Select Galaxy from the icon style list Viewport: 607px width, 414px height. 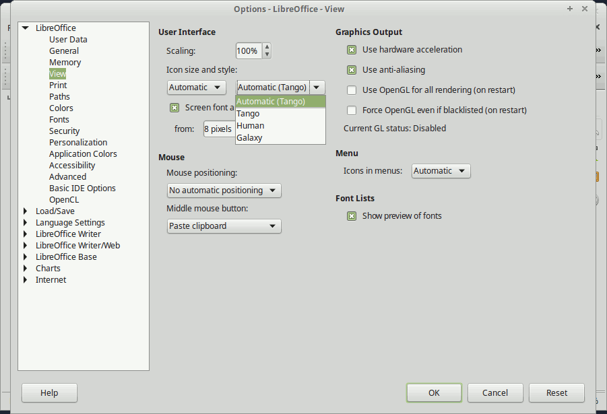point(249,137)
